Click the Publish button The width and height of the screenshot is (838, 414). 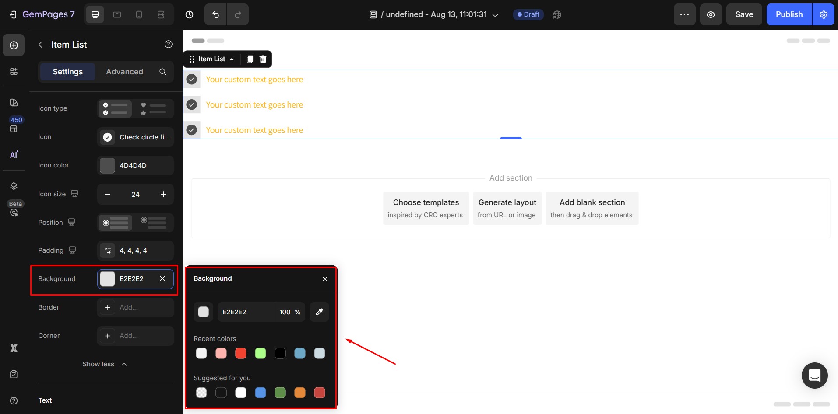pyautogui.click(x=789, y=14)
